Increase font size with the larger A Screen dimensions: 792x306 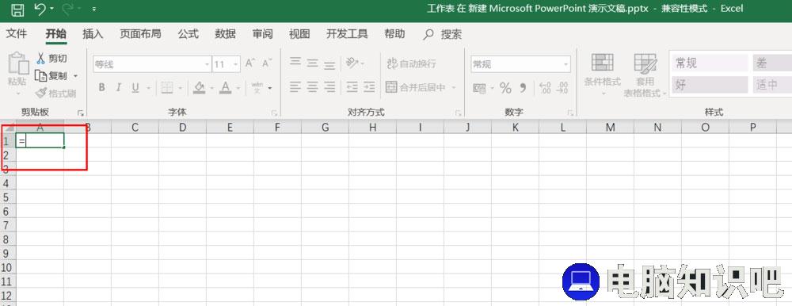(x=250, y=63)
